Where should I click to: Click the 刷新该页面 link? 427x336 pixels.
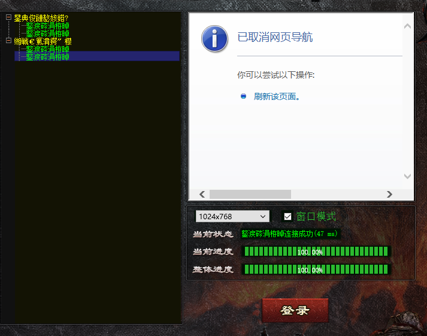[x=277, y=96]
